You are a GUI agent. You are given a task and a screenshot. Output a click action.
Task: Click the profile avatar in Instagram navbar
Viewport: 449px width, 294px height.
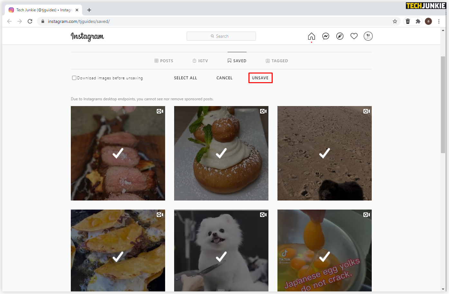368,36
